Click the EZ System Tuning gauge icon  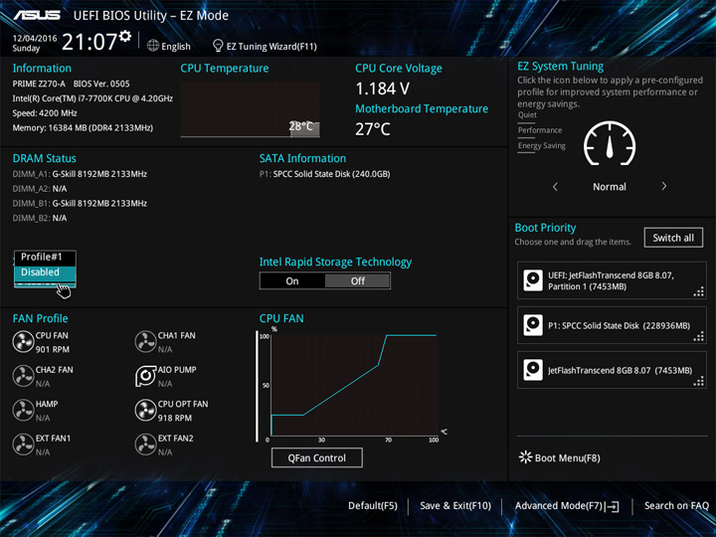coord(610,143)
